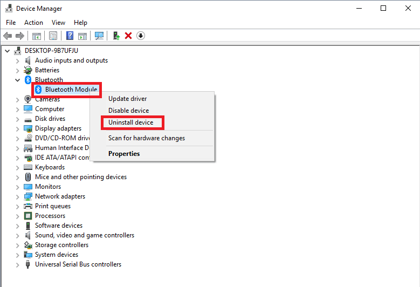Click the DVD/CD-ROM drives disc icon

point(28,138)
